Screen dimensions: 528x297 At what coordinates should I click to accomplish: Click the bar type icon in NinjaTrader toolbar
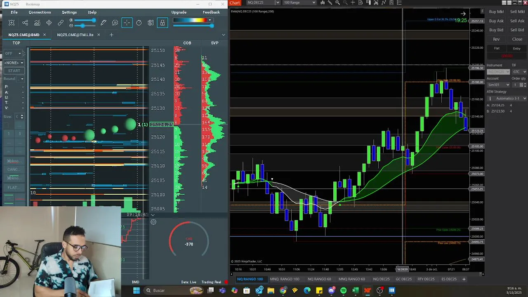pos(323,3)
